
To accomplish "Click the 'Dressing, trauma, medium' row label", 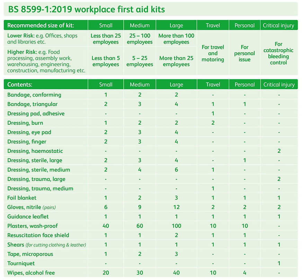I will click(40, 188).
